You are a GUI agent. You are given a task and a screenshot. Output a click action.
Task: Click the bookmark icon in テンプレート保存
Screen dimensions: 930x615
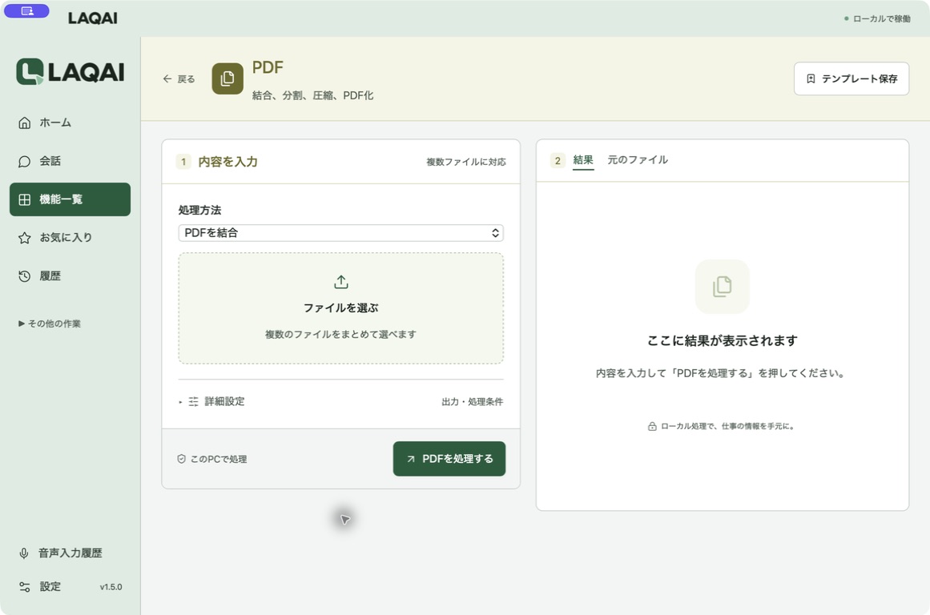tap(811, 78)
